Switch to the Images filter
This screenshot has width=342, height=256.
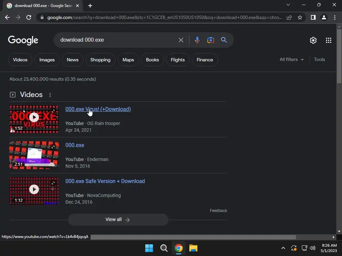[47, 60]
